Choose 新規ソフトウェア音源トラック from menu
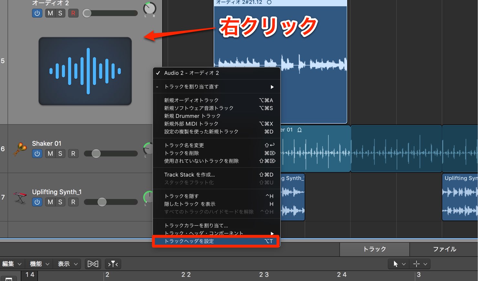 point(216,108)
